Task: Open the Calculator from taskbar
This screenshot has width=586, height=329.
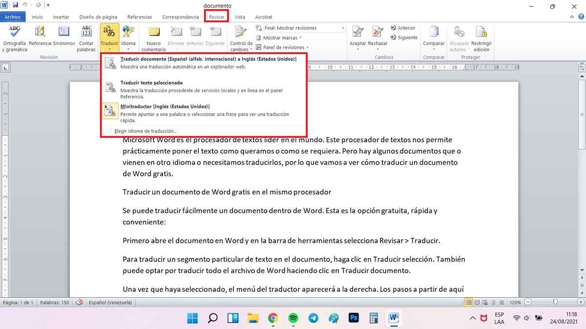Action: point(374,318)
